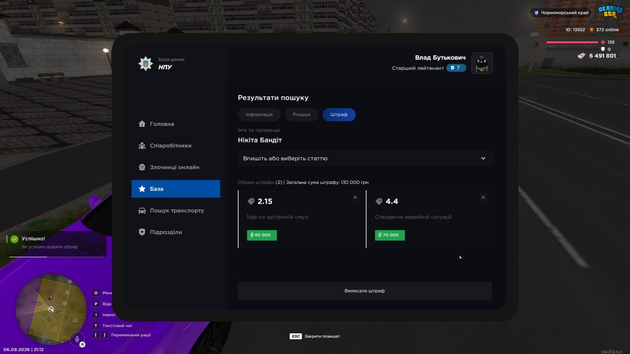The height and width of the screenshot is (354, 630).
Task: Remove fine 2.15 with its X button
Action: click(x=355, y=197)
